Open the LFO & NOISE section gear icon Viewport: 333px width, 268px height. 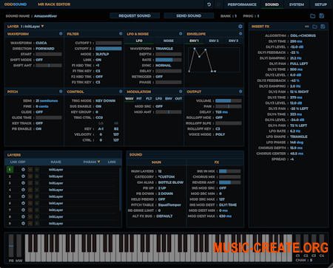pyautogui.click(x=181, y=34)
